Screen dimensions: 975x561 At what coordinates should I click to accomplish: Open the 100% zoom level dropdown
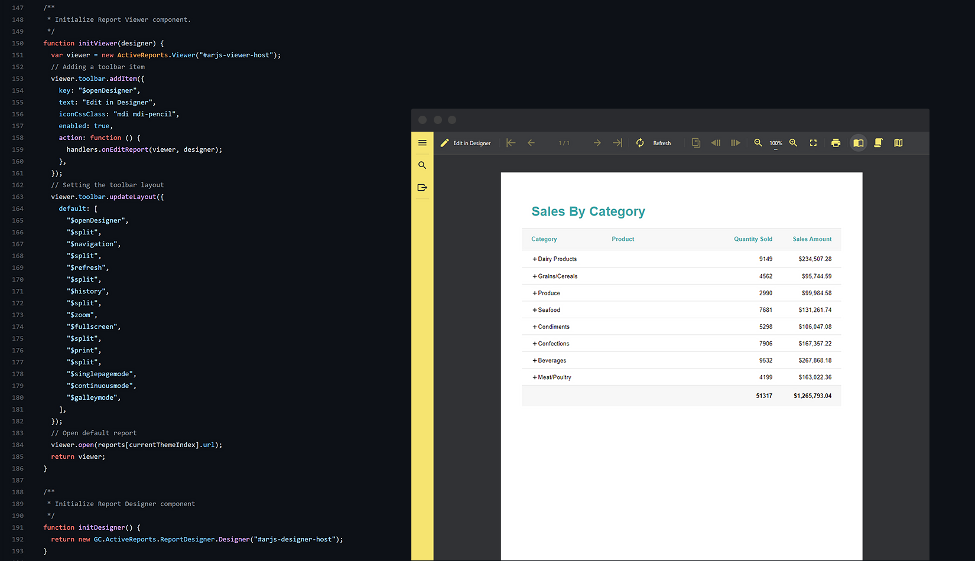[x=775, y=143]
